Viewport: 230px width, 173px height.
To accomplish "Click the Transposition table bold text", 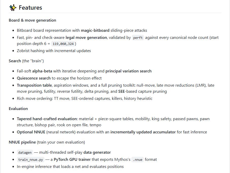I will click(34, 85).
